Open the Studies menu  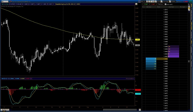click(x=173, y=2)
